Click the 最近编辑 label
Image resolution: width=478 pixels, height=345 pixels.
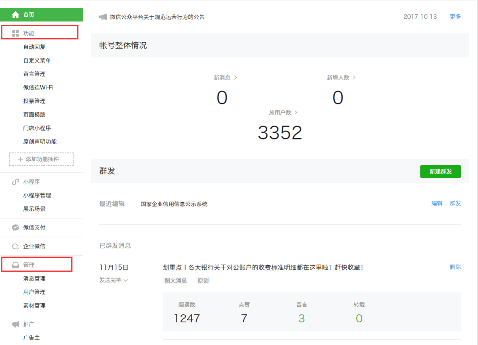click(x=112, y=204)
